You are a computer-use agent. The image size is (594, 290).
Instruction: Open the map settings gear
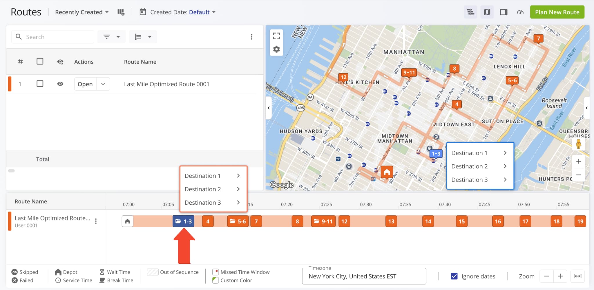[276, 49]
